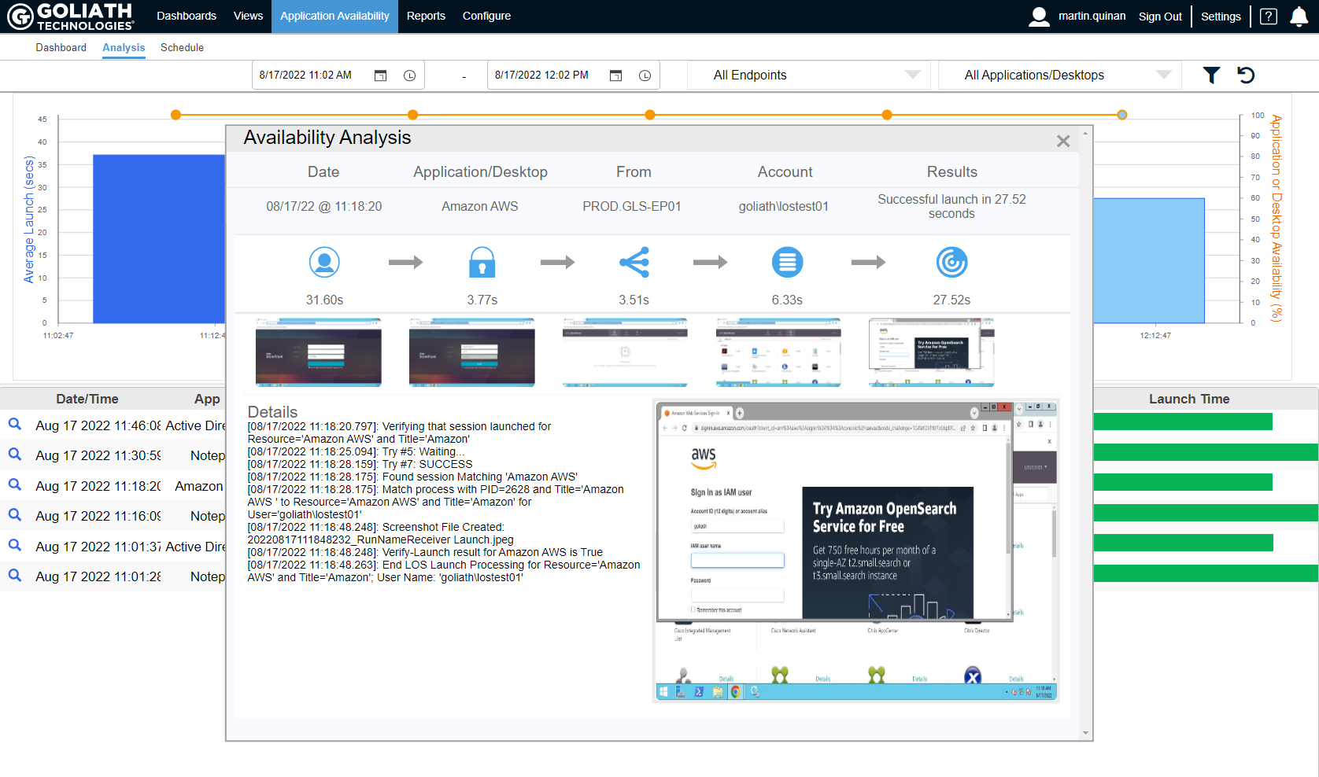Open the All Endpoints dropdown
The height and width of the screenshot is (777, 1319).
click(x=912, y=75)
